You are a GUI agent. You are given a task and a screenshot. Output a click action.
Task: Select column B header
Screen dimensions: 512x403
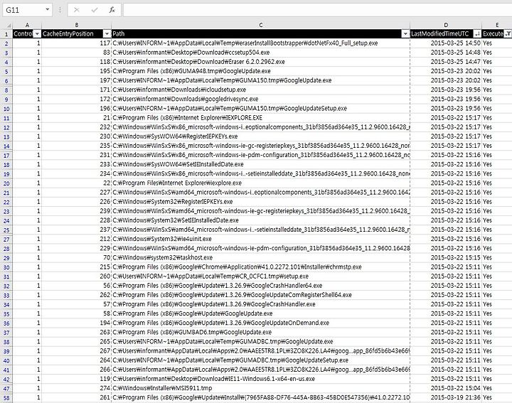click(76, 25)
